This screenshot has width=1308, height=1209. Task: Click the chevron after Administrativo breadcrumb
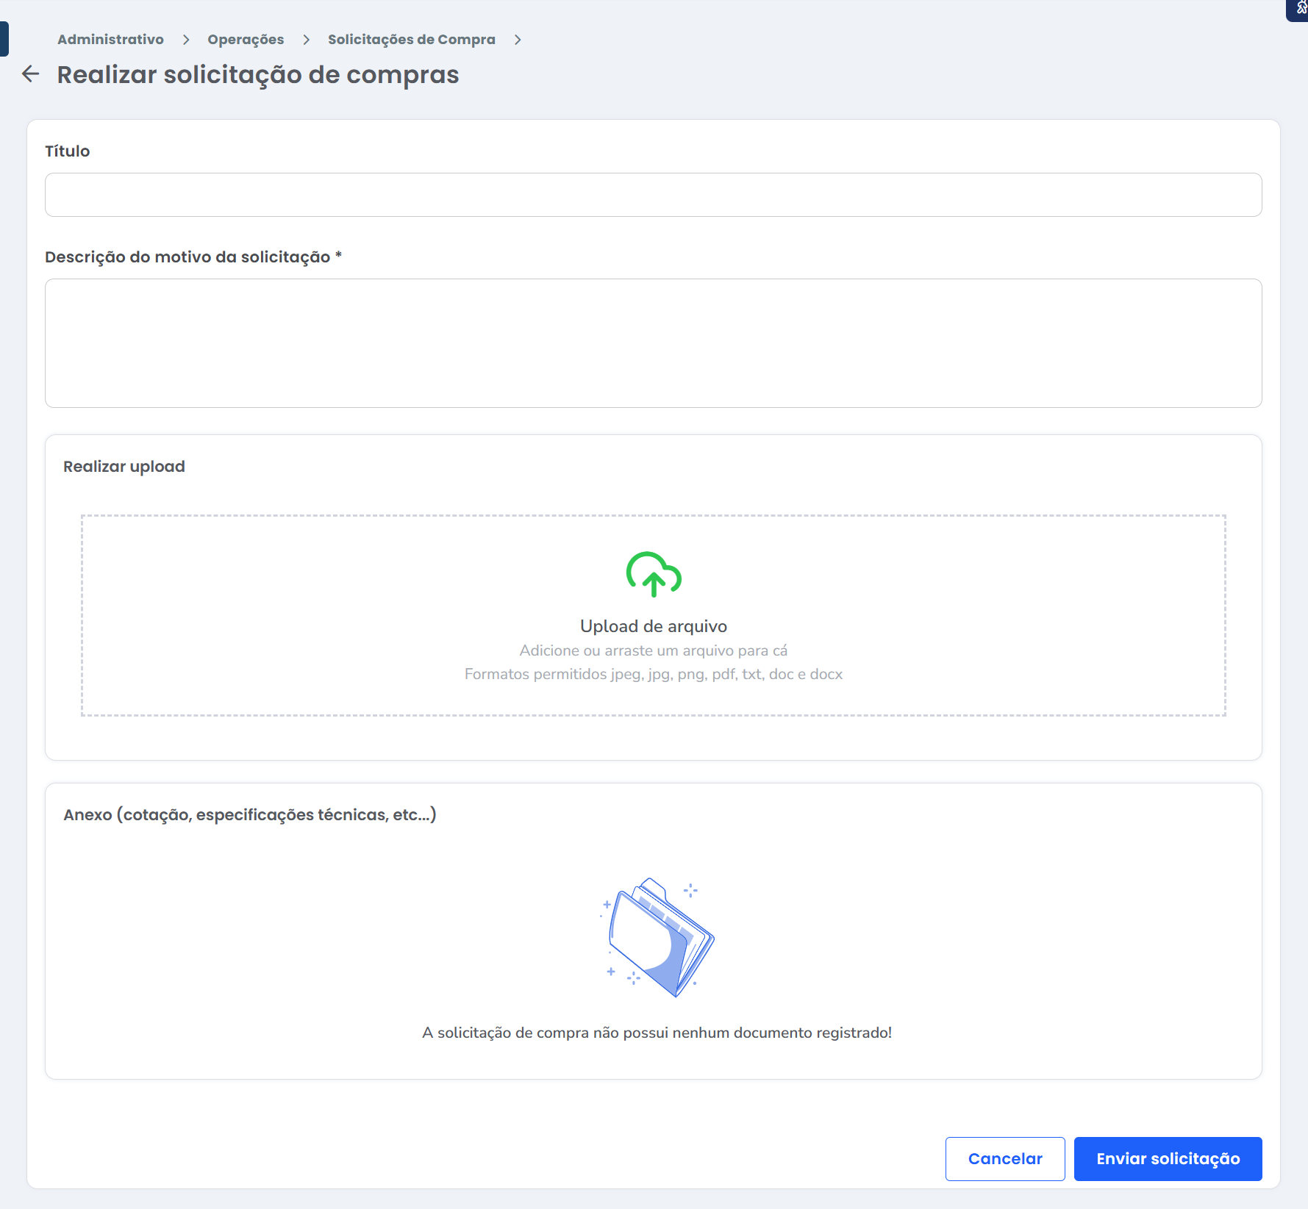point(186,40)
